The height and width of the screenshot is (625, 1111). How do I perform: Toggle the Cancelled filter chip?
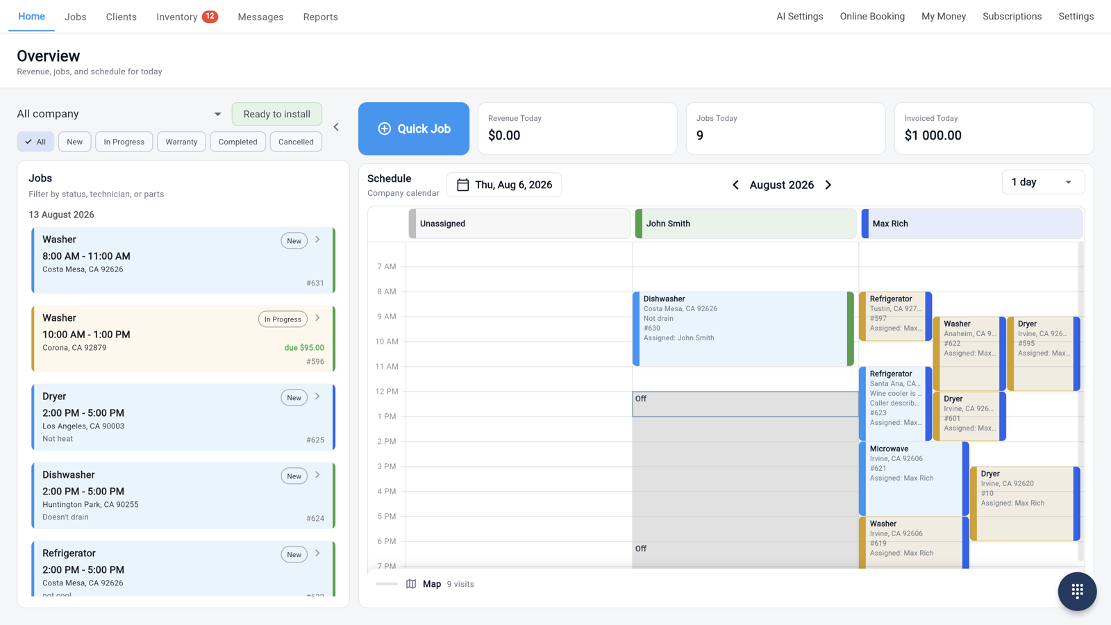pos(296,142)
